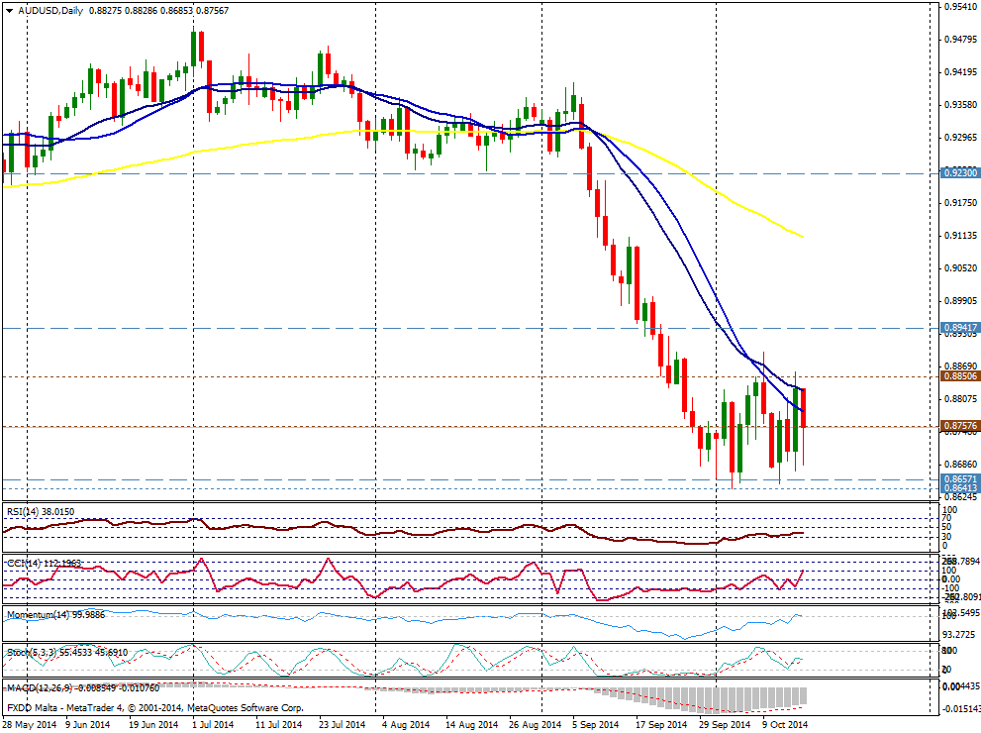The image size is (981, 733).
Task: Select the 0.92300 horizontal level price tag
Action: 959,172
